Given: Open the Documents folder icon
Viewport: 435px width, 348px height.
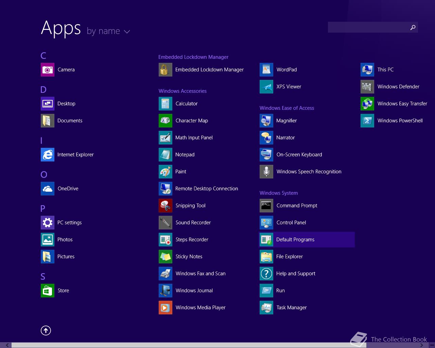Looking at the screenshot, I should [x=48, y=121].
